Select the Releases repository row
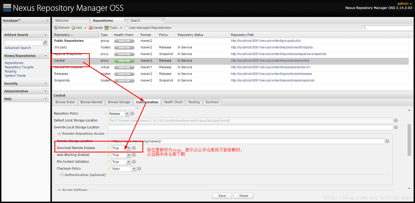This screenshot has width=415, height=203. click(x=230, y=74)
